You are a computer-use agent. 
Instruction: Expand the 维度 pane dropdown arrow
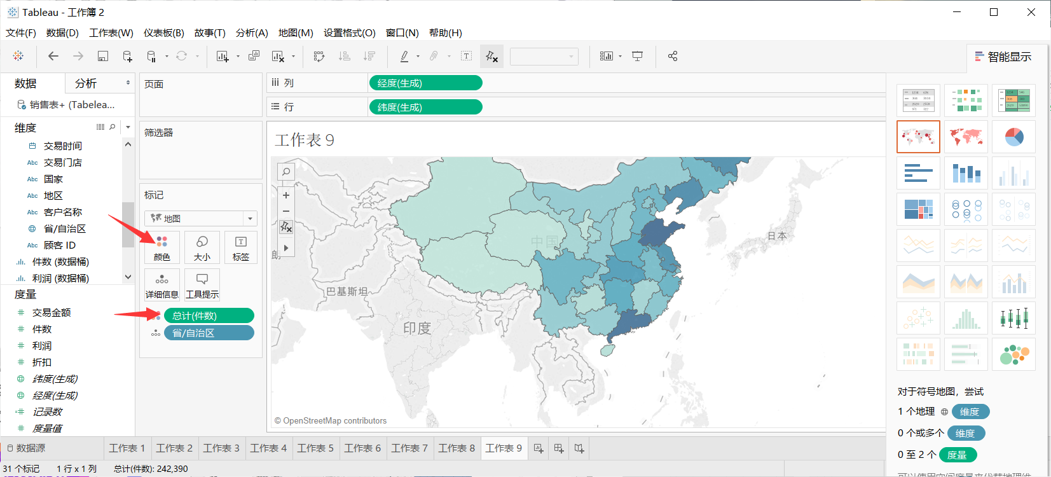click(x=128, y=127)
